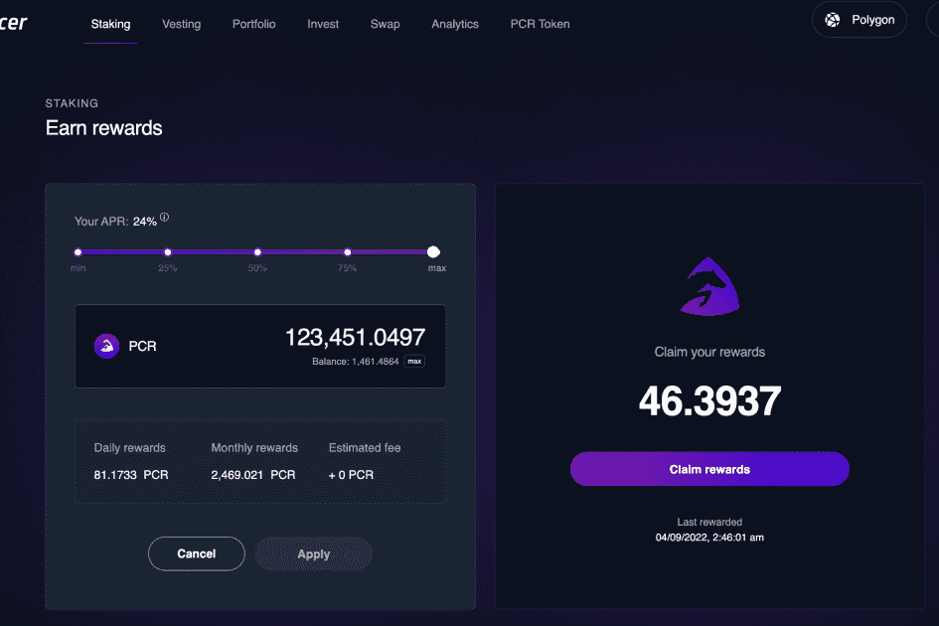The height and width of the screenshot is (626, 939).
Task: Click the Pacer logo in header
Action: (13, 23)
